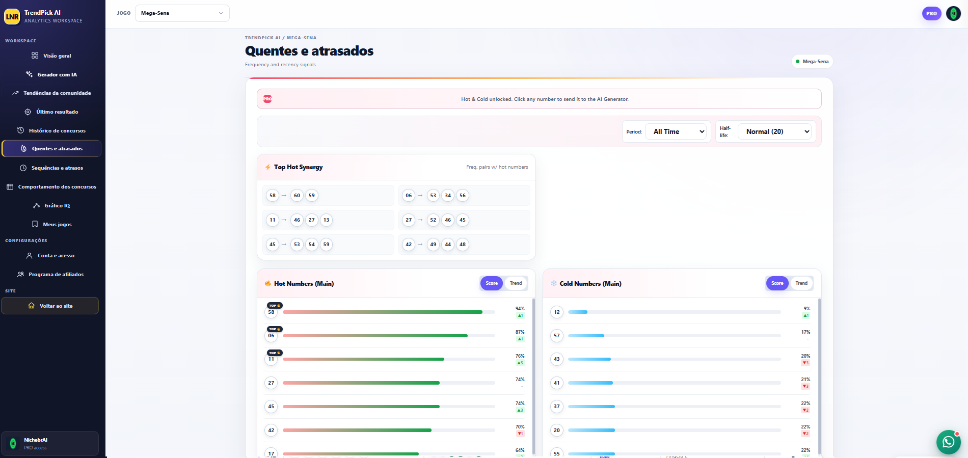
Task: Select synergy number 58 chip
Action: 273,196
